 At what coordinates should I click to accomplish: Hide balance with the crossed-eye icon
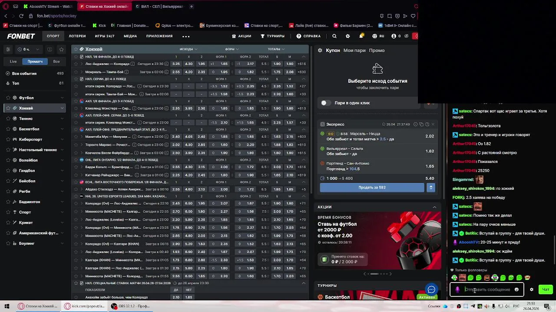[x=407, y=36]
